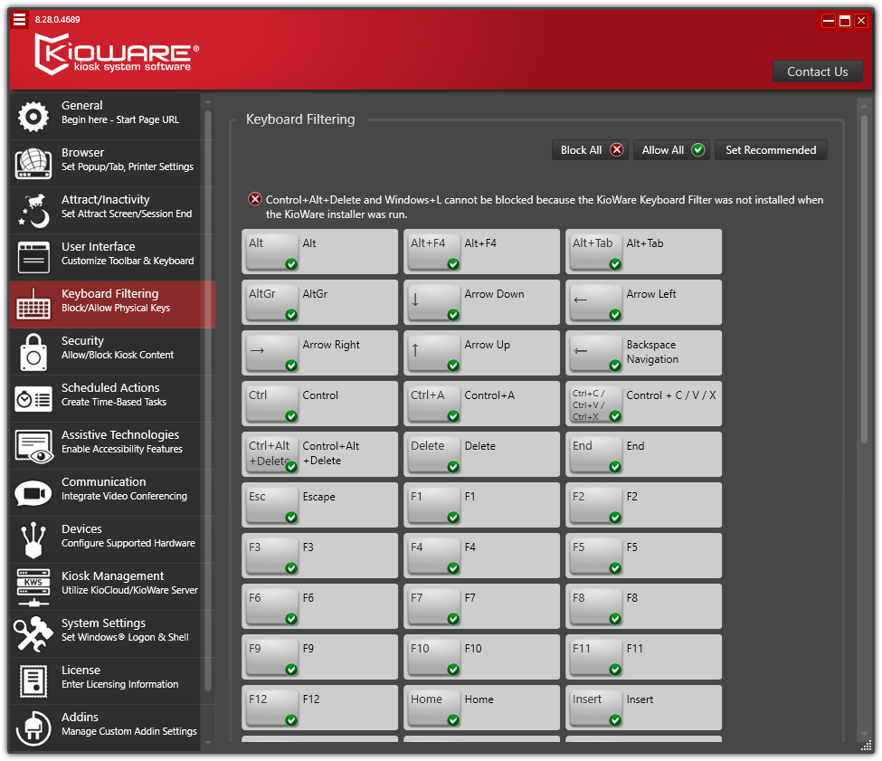Image resolution: width=882 pixels, height=761 pixels.
Task: Click the Allow All button
Action: pos(671,150)
